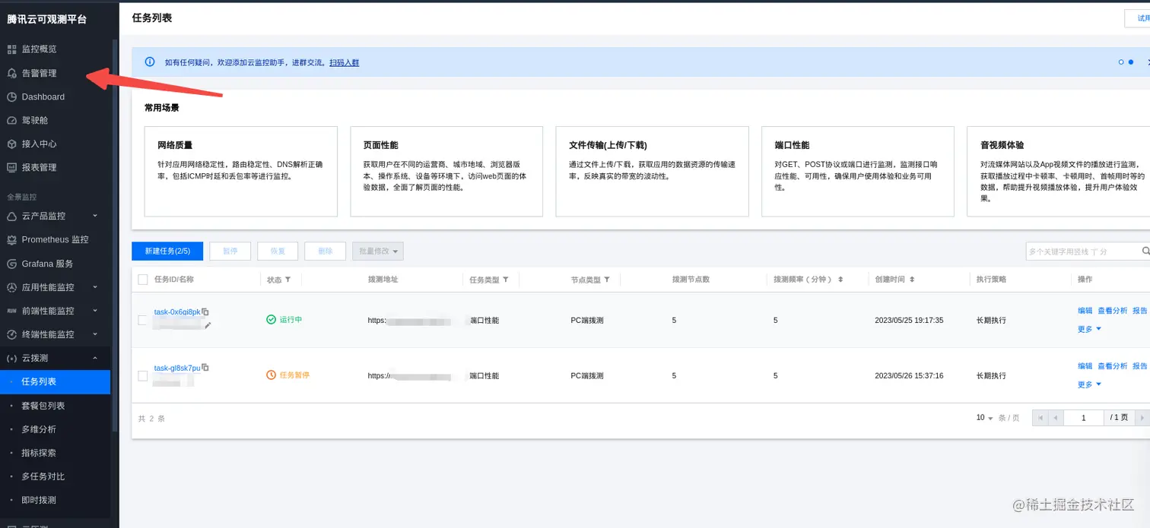Screen dimensions: 1150x528
Task: Open 监控概览 grid icon in sidebar
Action: (11, 49)
